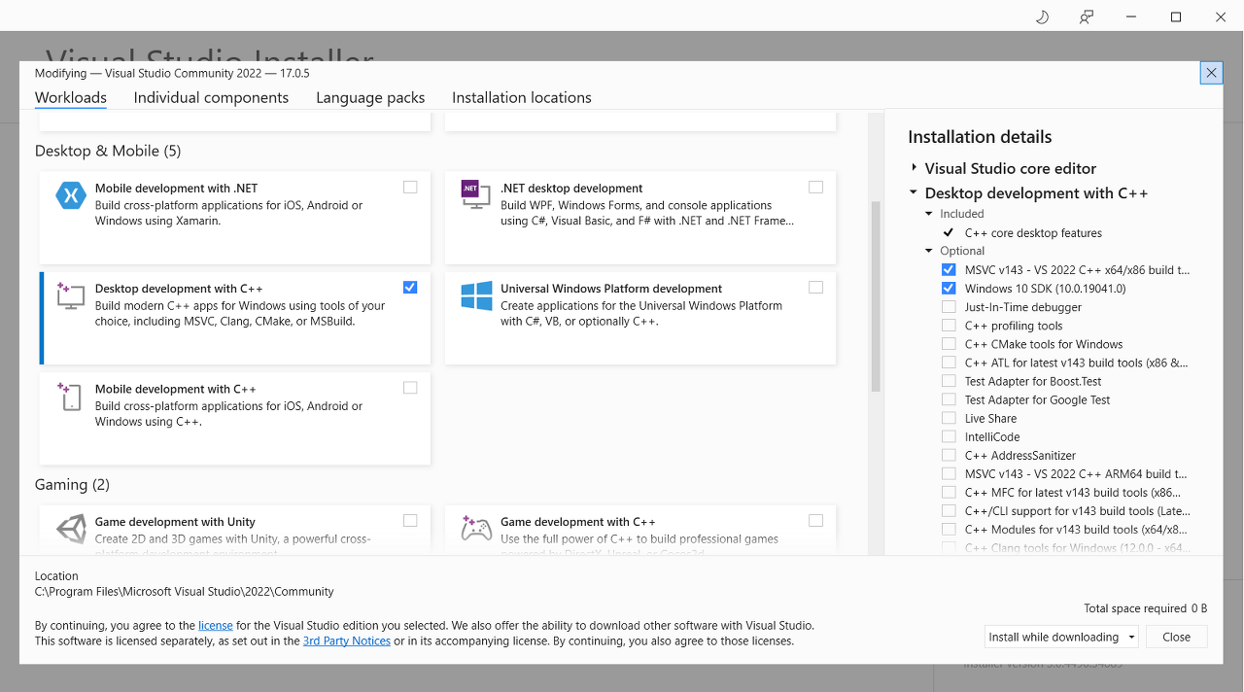Click the Gaming (2) heading

pos(72,484)
